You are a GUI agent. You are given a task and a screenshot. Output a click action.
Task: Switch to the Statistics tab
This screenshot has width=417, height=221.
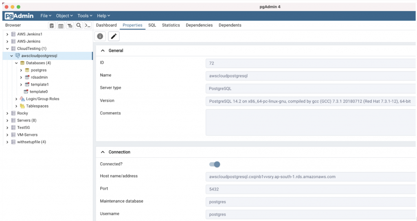tap(171, 25)
